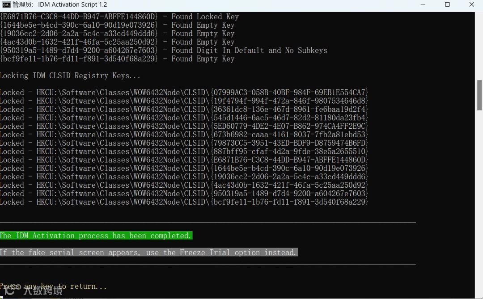Image resolution: width=483 pixels, height=299 pixels.
Task: Click Locked line ending {bcf9fe11-1b76-fd11-f891-3d540f68a229}
Action: click(184, 202)
